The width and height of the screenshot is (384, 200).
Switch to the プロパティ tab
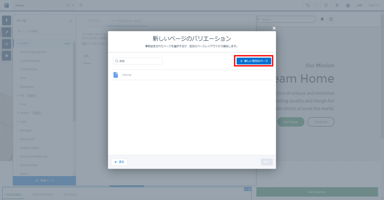[x=94, y=21]
